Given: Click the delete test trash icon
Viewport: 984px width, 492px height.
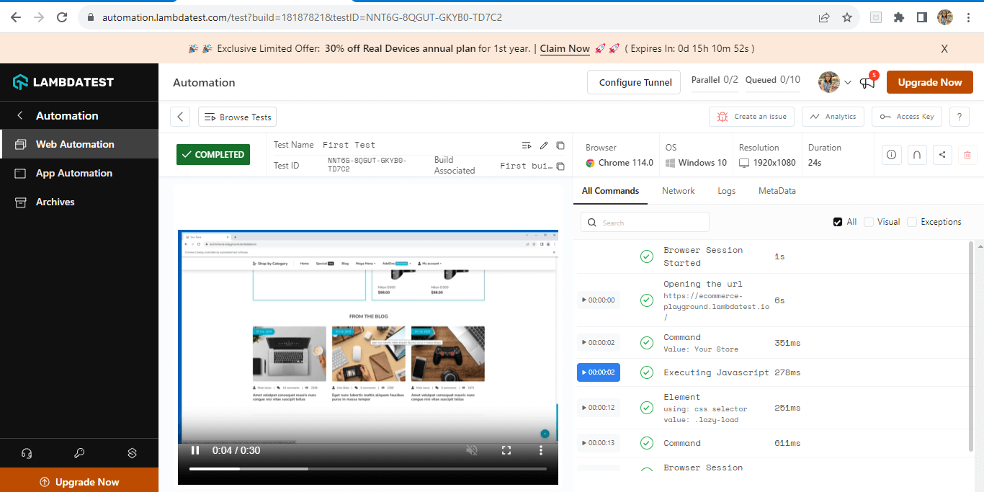Looking at the screenshot, I should tap(967, 154).
